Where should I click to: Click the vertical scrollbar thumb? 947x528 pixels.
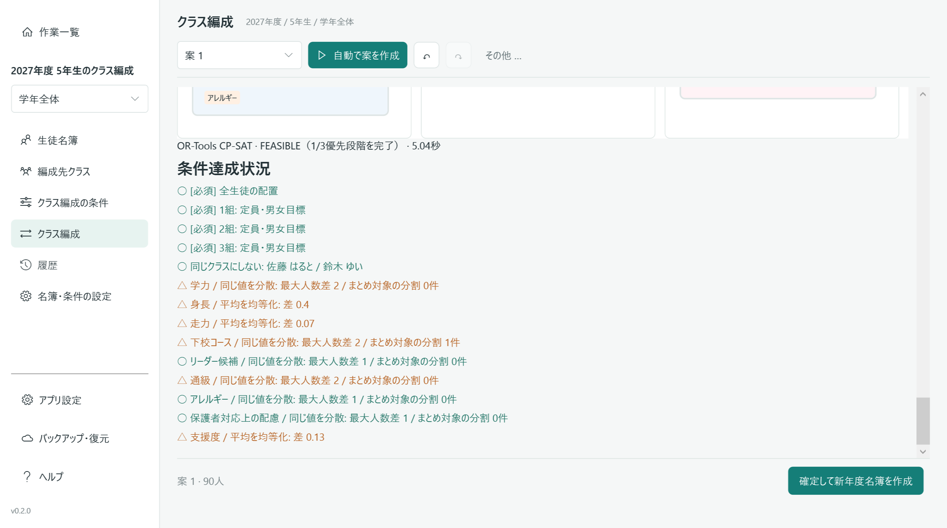pyautogui.click(x=923, y=421)
